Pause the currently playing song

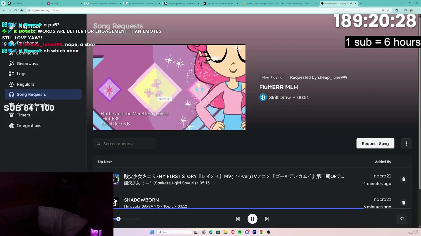pos(252,219)
